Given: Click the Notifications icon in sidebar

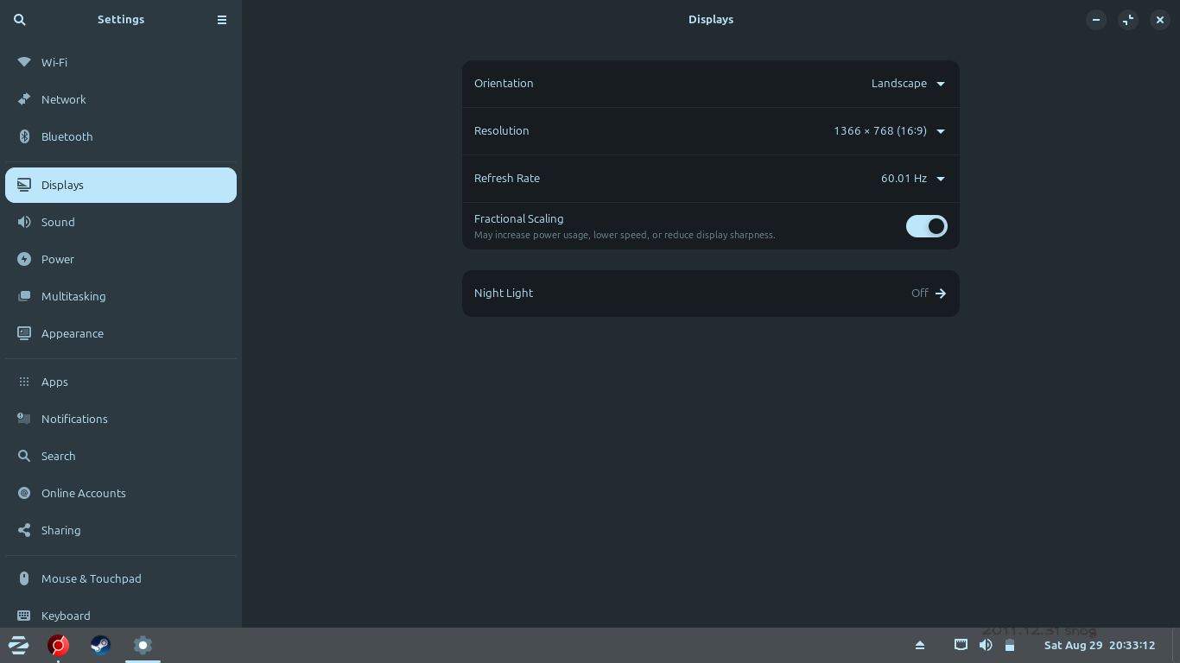Looking at the screenshot, I should pyautogui.click(x=24, y=419).
